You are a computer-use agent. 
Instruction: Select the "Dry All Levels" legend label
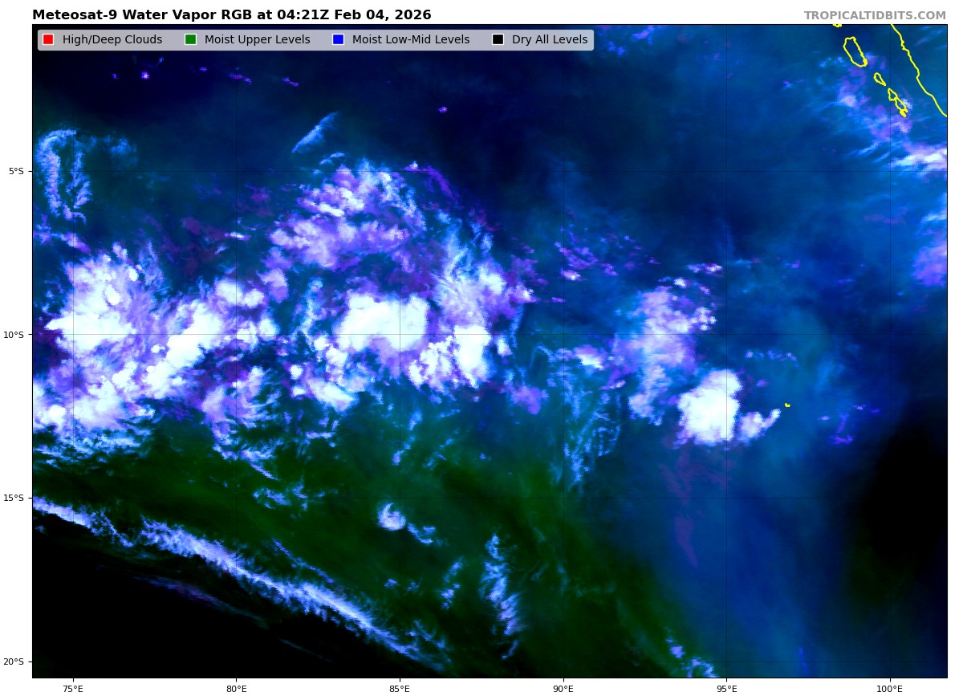pyautogui.click(x=549, y=40)
